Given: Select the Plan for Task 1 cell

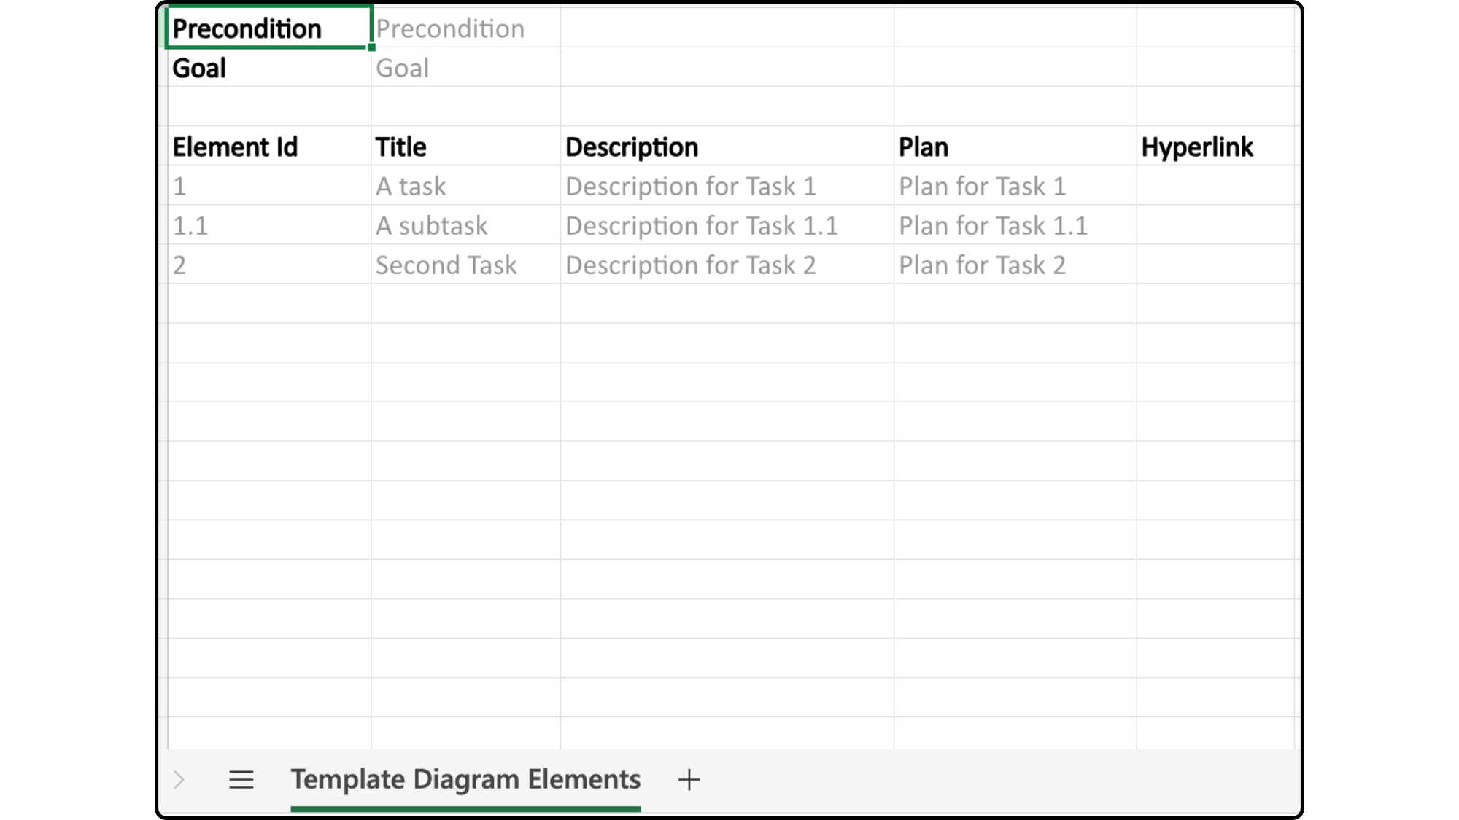Looking at the screenshot, I should (1014, 186).
